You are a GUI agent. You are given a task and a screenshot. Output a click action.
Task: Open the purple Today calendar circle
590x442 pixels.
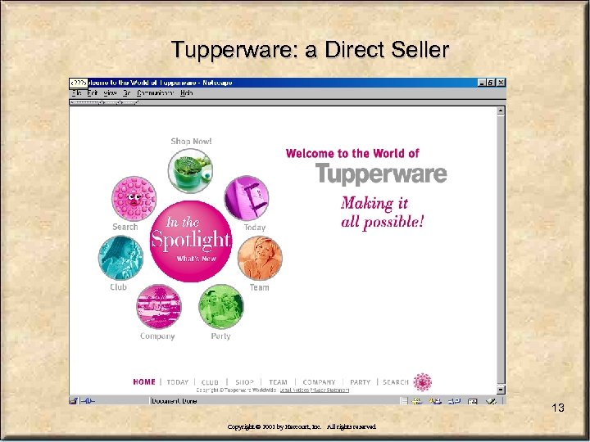[x=247, y=198]
